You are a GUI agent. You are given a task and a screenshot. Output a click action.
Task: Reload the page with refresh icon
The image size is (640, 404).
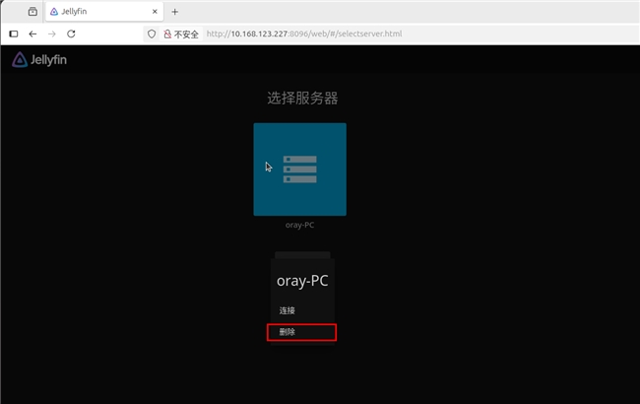[71, 34]
